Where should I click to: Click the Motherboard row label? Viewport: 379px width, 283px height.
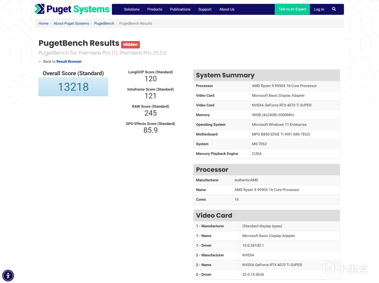(x=207, y=134)
